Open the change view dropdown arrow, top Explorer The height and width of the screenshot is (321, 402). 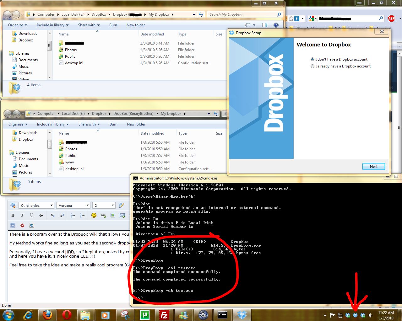click(254, 25)
